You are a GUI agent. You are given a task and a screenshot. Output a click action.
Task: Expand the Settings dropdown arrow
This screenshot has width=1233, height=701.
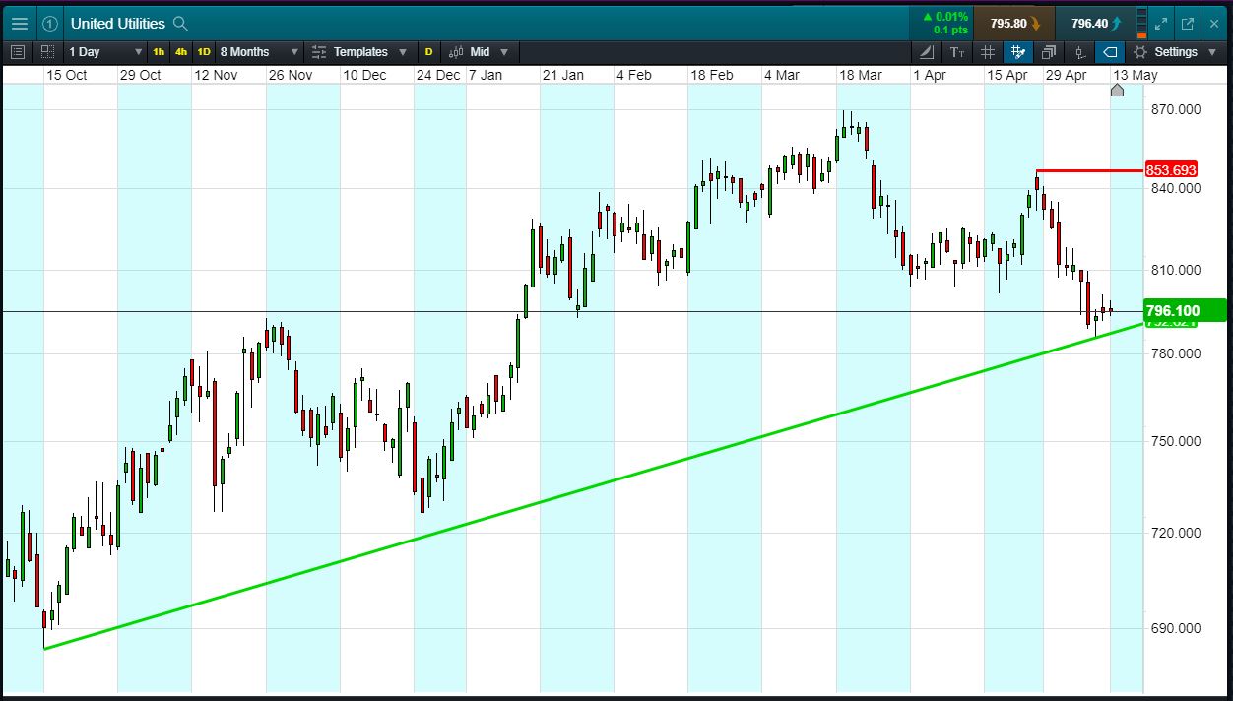click(x=1212, y=52)
